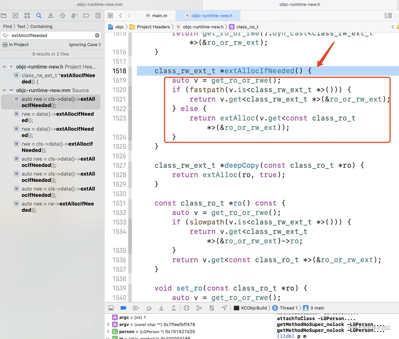Open the Issue navigator warning icon
The height and width of the screenshot is (339, 399).
point(51,16)
